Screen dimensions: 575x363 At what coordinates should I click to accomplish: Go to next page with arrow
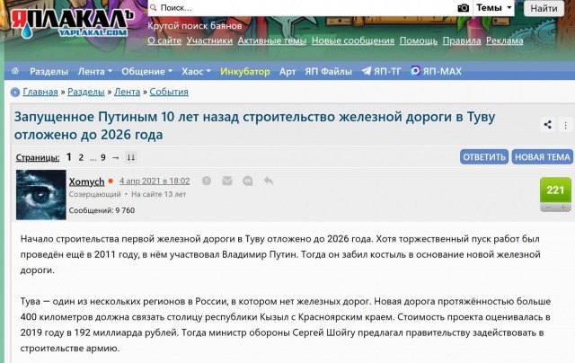(x=116, y=157)
